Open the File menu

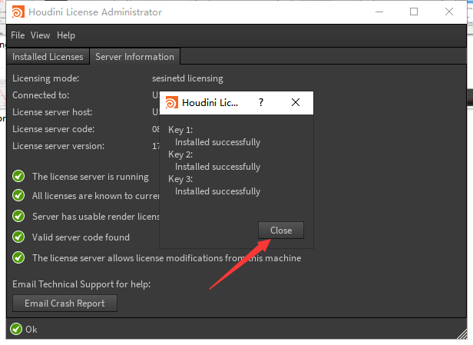point(18,35)
